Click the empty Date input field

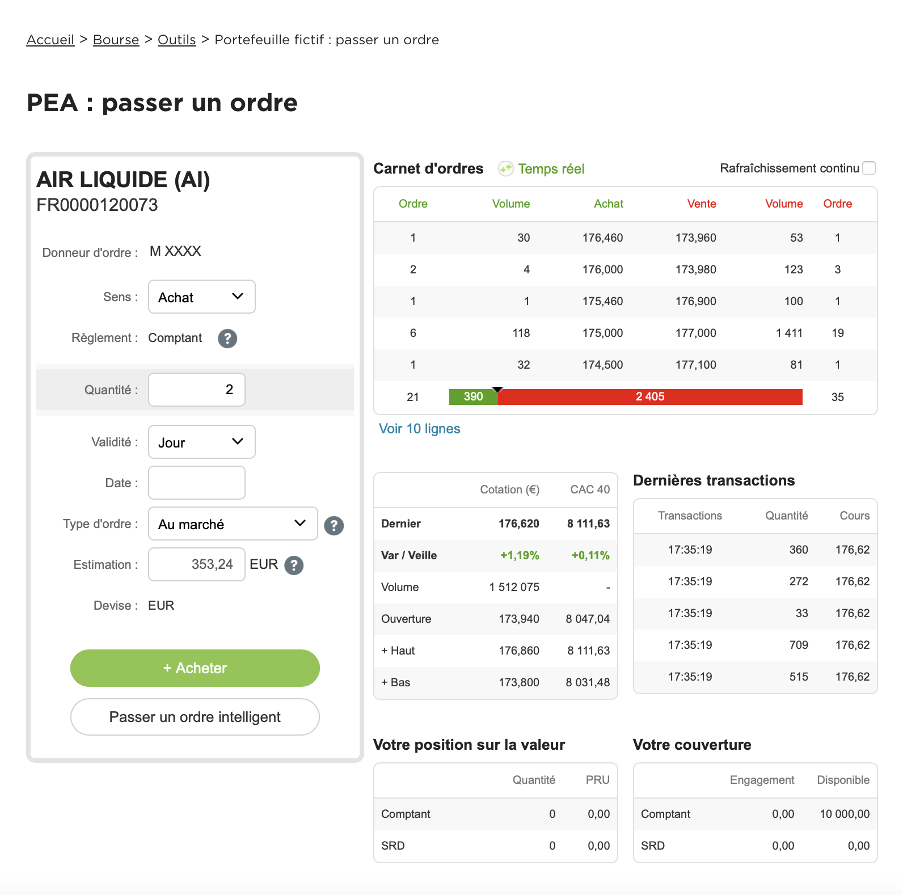point(197,483)
